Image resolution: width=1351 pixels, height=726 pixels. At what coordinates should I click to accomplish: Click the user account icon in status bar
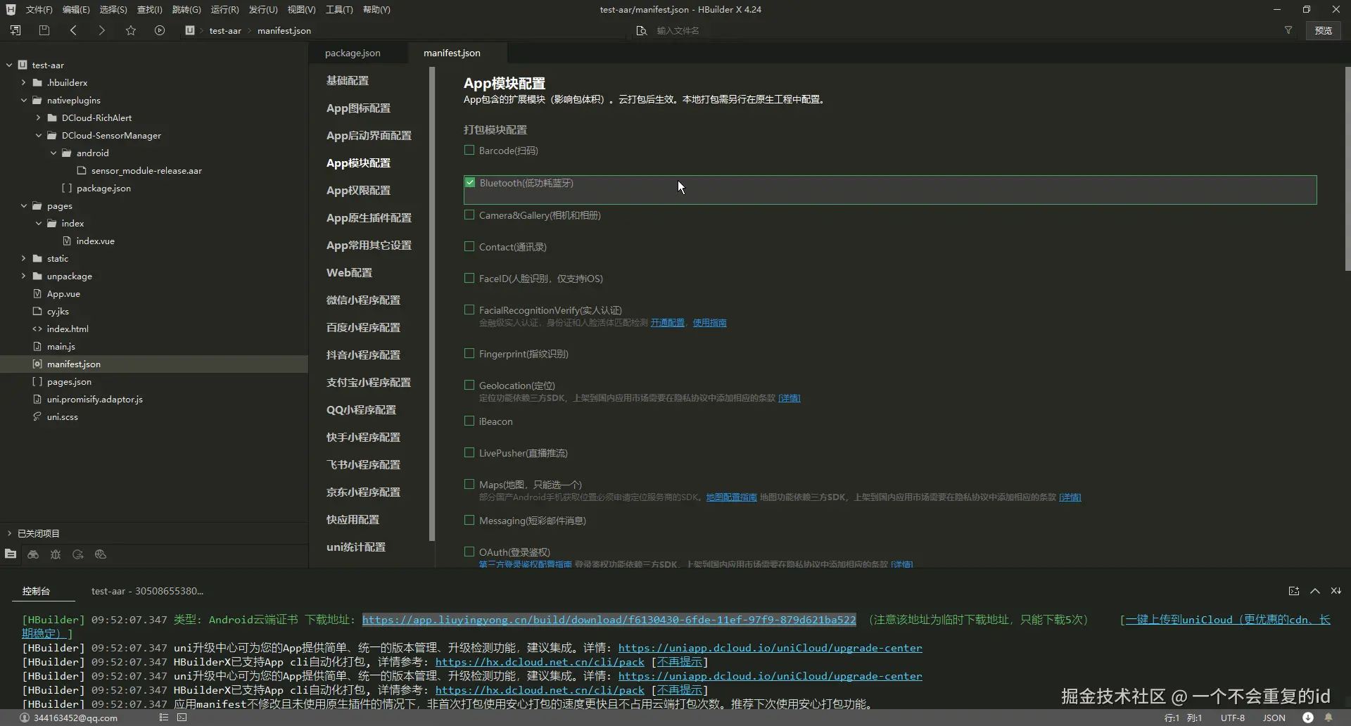pyautogui.click(x=25, y=718)
